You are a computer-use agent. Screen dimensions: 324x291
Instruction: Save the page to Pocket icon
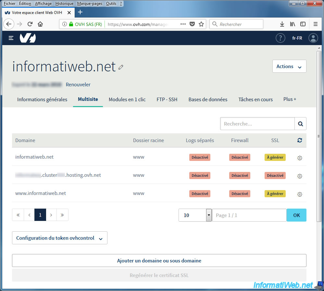192,24
